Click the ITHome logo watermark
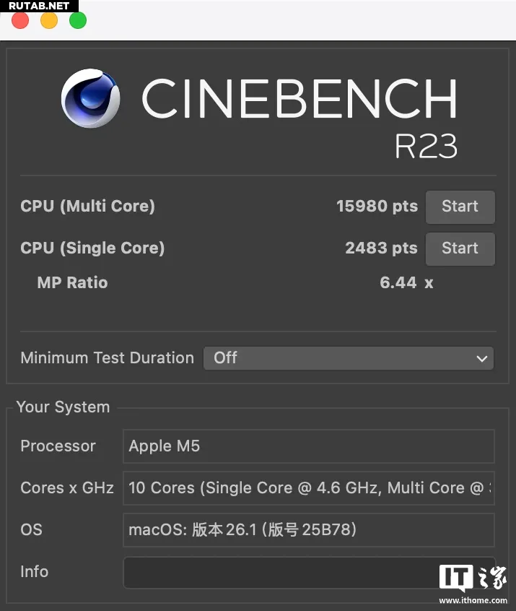This screenshot has height=611, width=516. tap(473, 582)
